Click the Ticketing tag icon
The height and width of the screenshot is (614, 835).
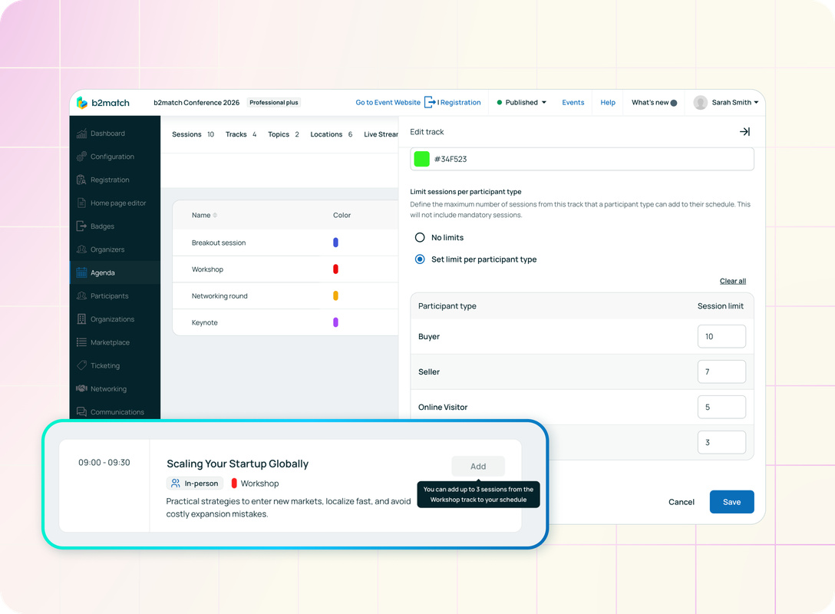(x=82, y=366)
